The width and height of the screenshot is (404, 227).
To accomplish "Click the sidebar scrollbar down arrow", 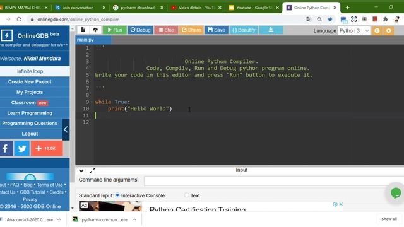I will point(73,208).
